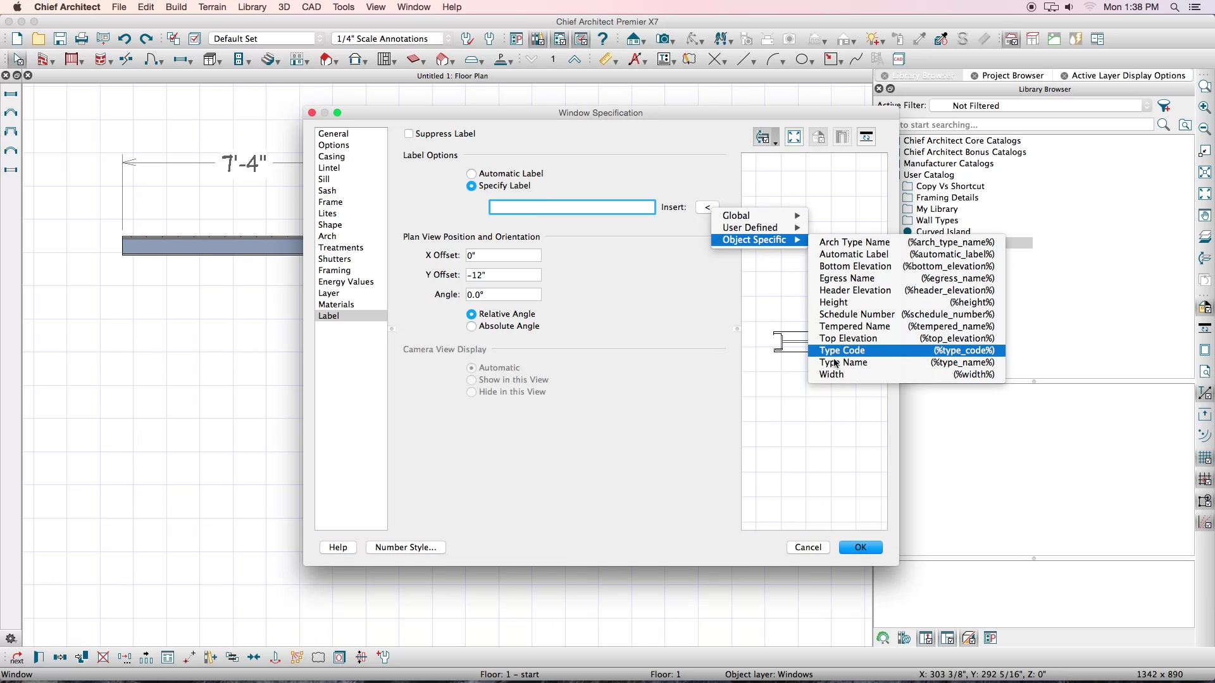Go down one floor with the down chevron
Image resolution: width=1215 pixels, height=683 pixels.
(532, 59)
